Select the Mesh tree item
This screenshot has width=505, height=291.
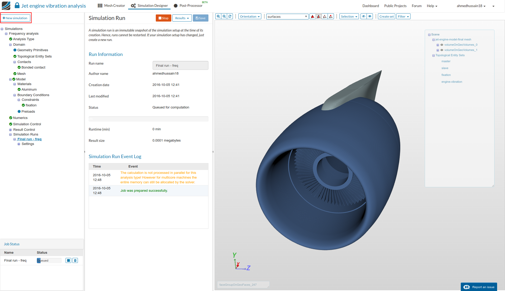click(21, 74)
